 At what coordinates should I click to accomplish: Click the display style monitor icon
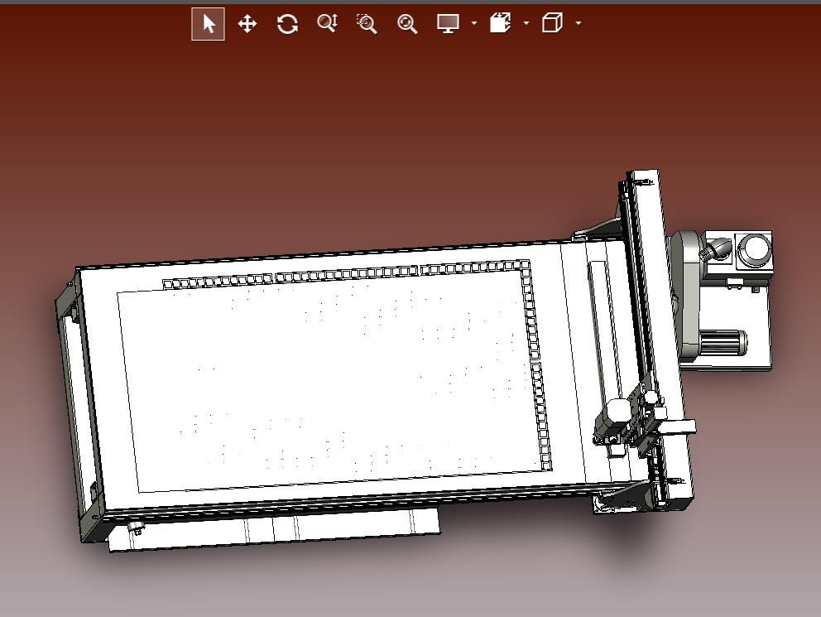pos(449,23)
